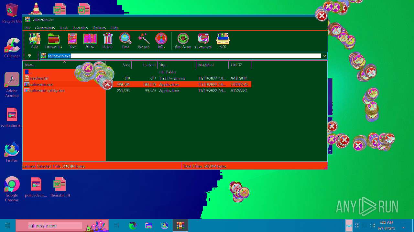414x232 pixels.
Task: Click the WinRAR status bar total files text
Action: click(205, 166)
